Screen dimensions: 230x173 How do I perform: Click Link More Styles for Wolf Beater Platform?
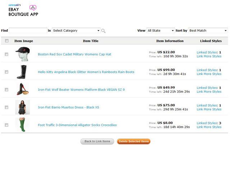[x=209, y=92]
